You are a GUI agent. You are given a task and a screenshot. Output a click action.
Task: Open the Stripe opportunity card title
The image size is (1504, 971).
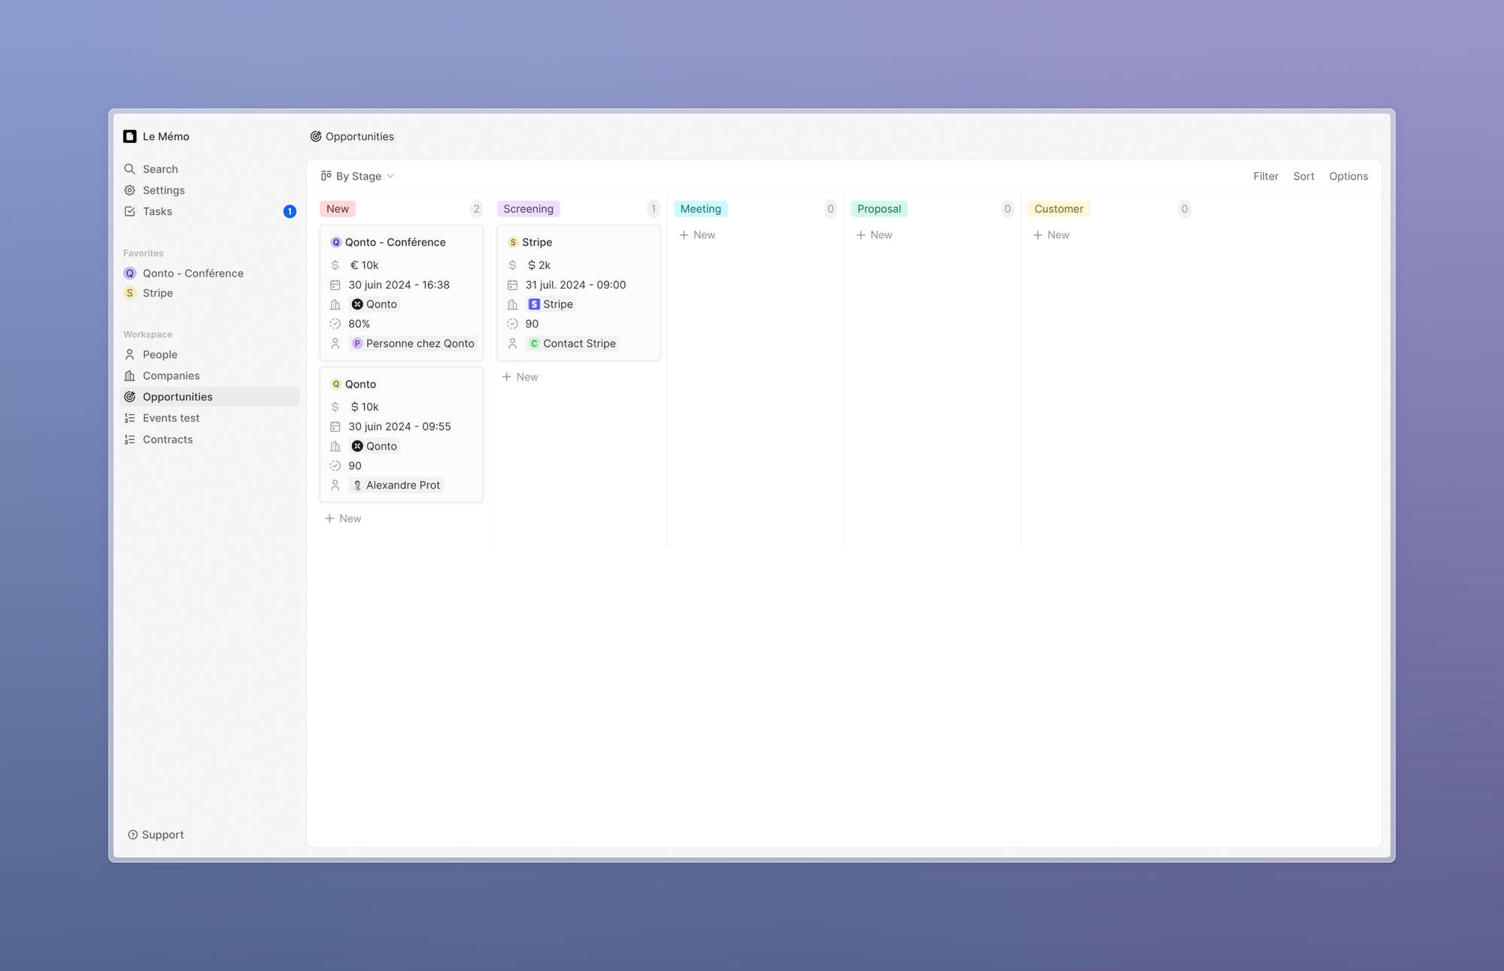click(537, 242)
